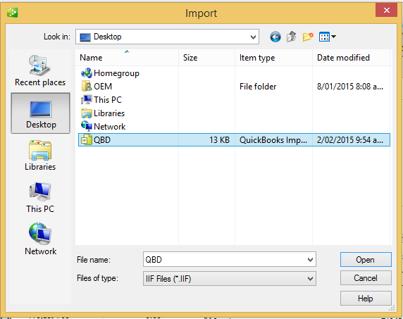Image resolution: width=403 pixels, height=319 pixels.
Task: Click the Cancel button
Action: (366, 278)
